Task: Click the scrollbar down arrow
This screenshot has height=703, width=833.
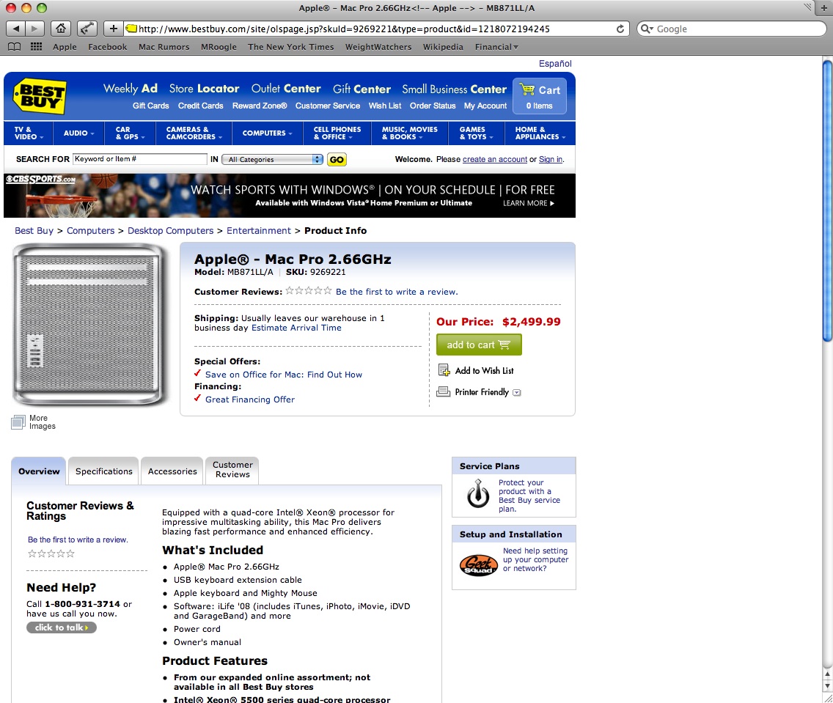Action: point(827,685)
